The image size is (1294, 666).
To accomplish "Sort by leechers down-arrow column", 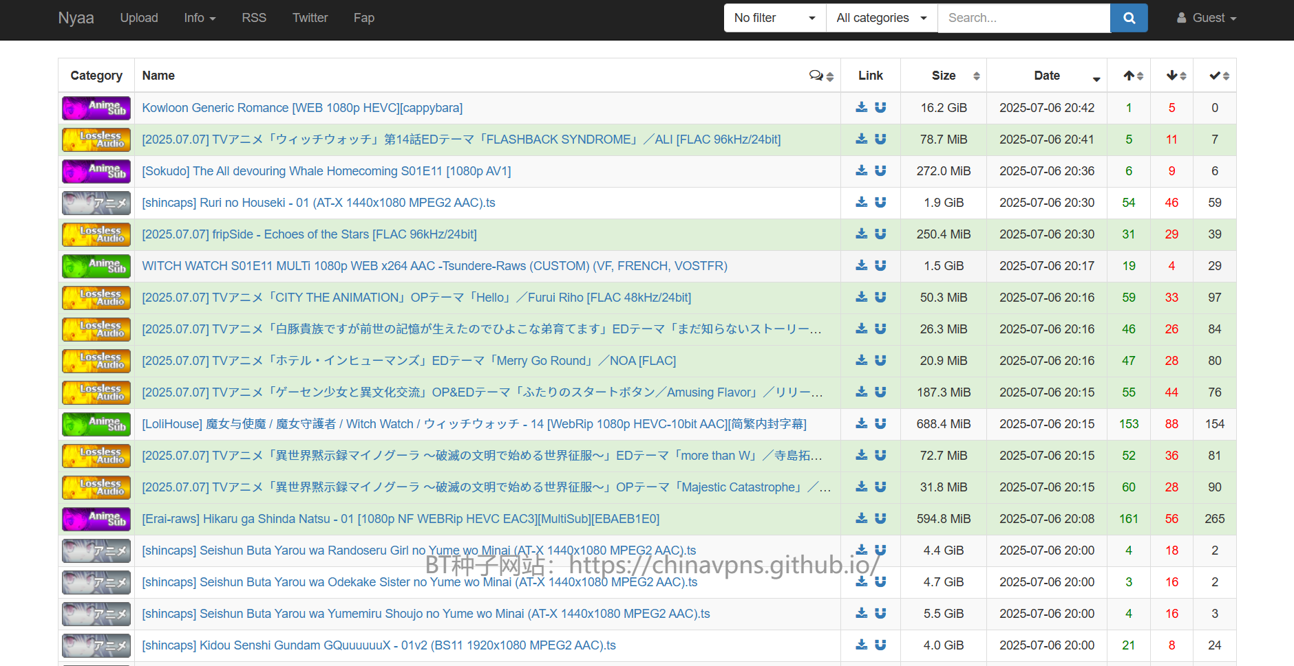I will point(1176,76).
